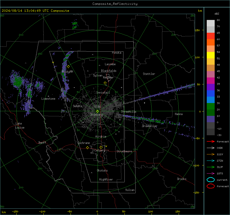Click the Okotoks city label
This screenshot has height=215, width=230.
102,171
